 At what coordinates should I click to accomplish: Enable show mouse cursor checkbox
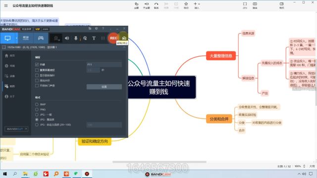[37, 75]
